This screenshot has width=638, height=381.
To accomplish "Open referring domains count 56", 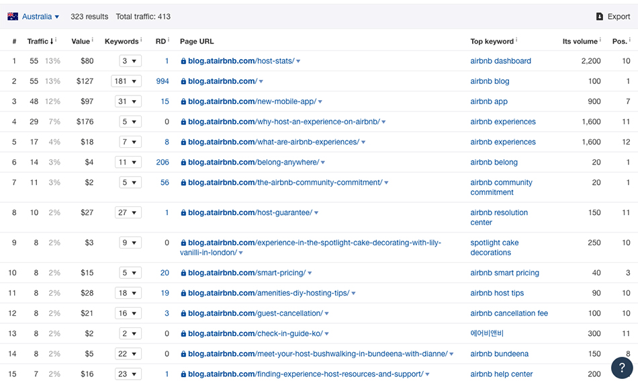I will [x=165, y=182].
